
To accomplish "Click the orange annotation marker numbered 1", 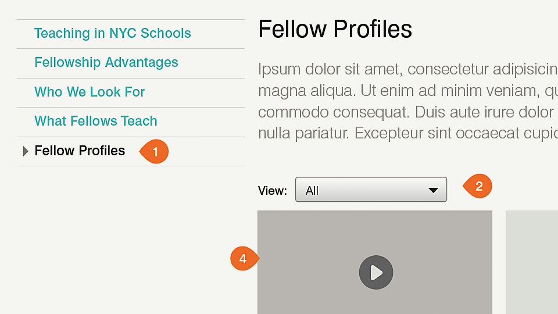I will pyautogui.click(x=155, y=152).
